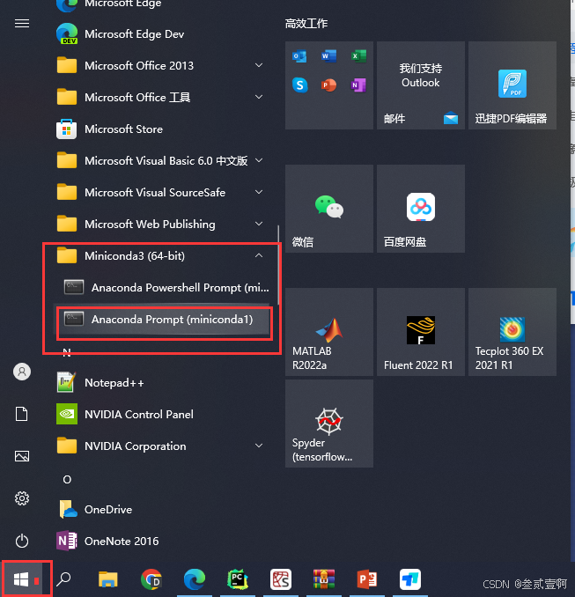Open Chrome from the taskbar

pyautogui.click(x=151, y=579)
